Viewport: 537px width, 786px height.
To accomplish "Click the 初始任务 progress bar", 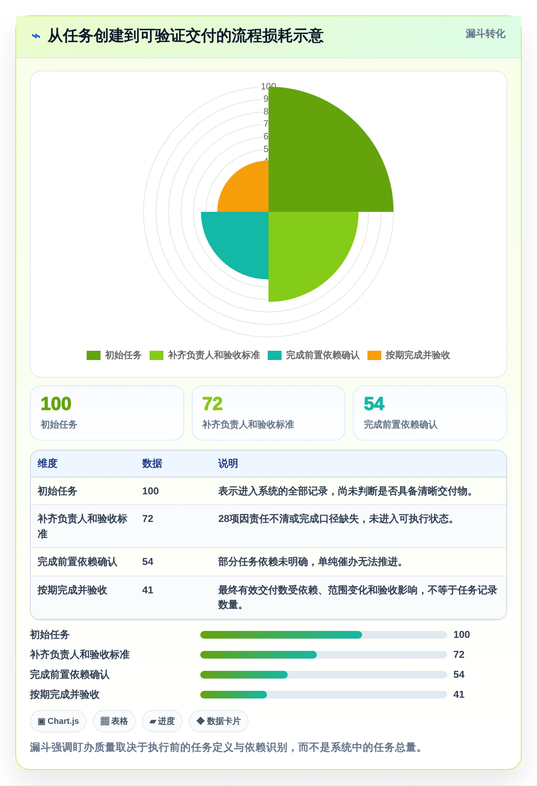I will 324,635.
